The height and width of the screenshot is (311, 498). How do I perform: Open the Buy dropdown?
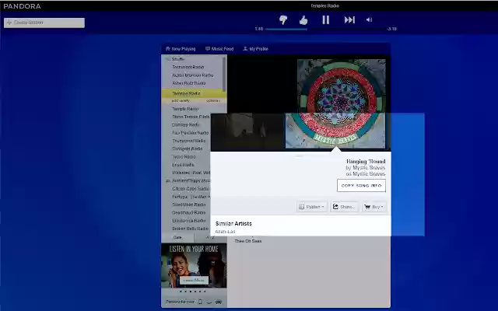click(374, 207)
